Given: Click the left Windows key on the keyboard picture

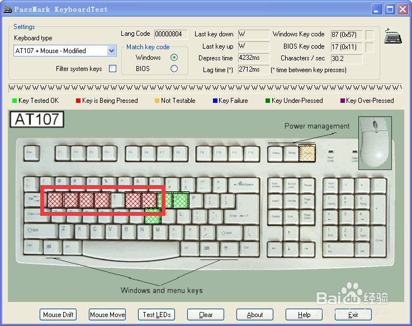Looking at the screenshot, I should point(53,248).
